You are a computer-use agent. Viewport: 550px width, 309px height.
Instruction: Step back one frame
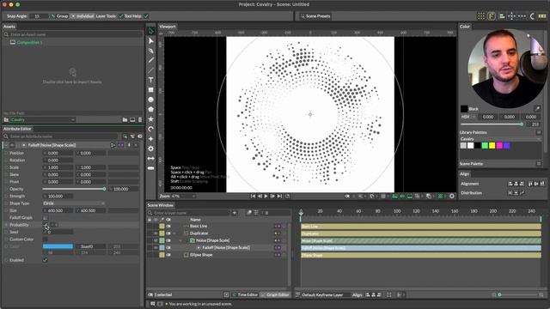pos(260,197)
